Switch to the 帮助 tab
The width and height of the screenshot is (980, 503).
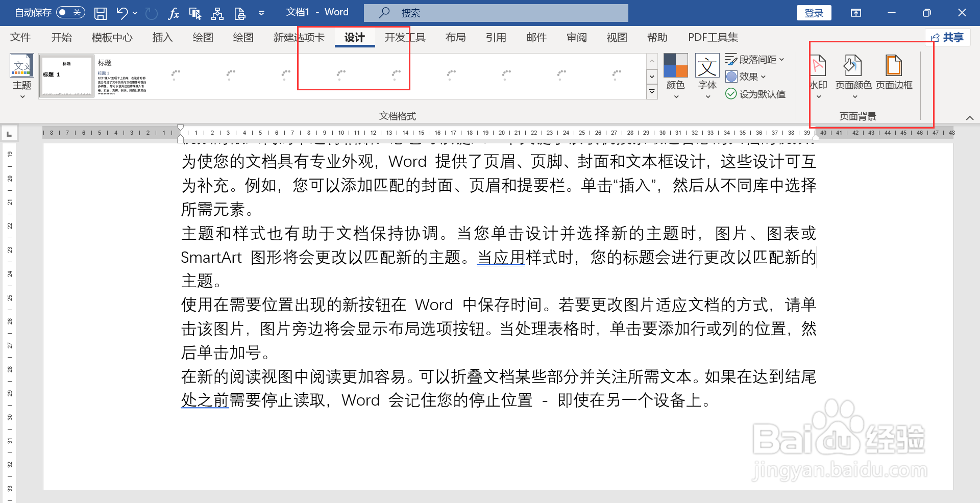(x=657, y=37)
